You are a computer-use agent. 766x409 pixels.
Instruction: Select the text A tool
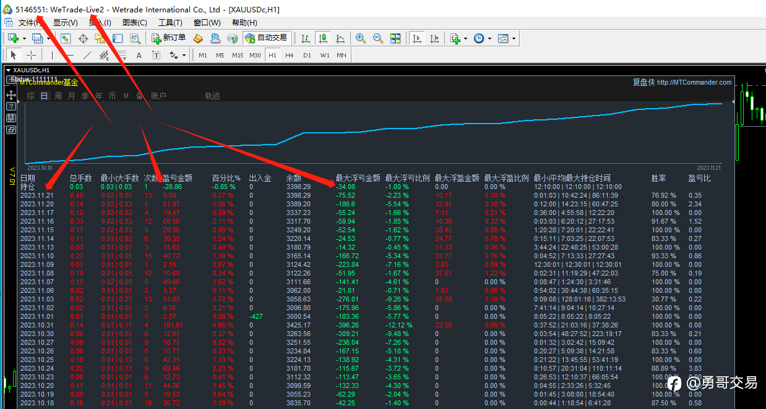tap(139, 55)
